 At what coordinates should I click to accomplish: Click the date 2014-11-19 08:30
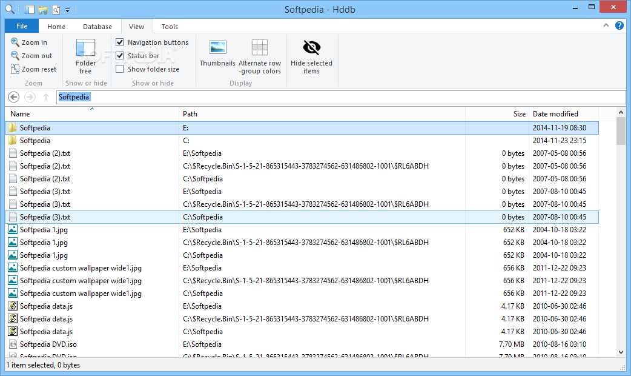pyautogui.click(x=560, y=128)
